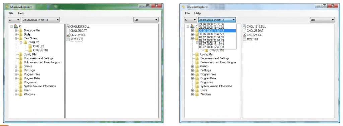Choose highlighted 29.06.2008 14:59:13 list entry
This screenshot has height=126, width=343.
click(217, 31)
